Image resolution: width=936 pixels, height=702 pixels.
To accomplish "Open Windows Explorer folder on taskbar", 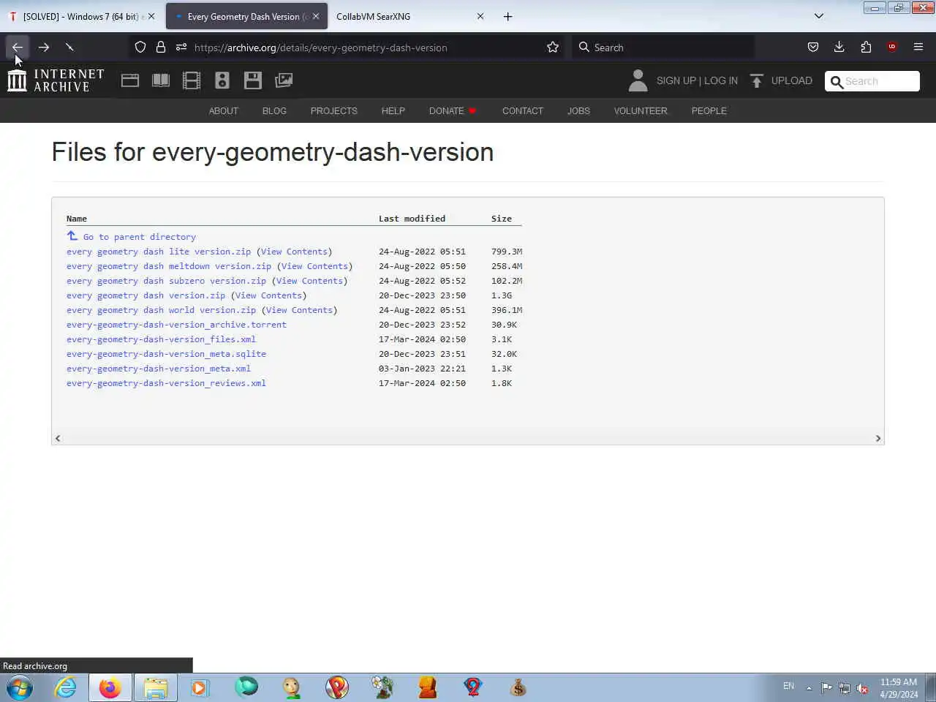I will pyautogui.click(x=156, y=687).
